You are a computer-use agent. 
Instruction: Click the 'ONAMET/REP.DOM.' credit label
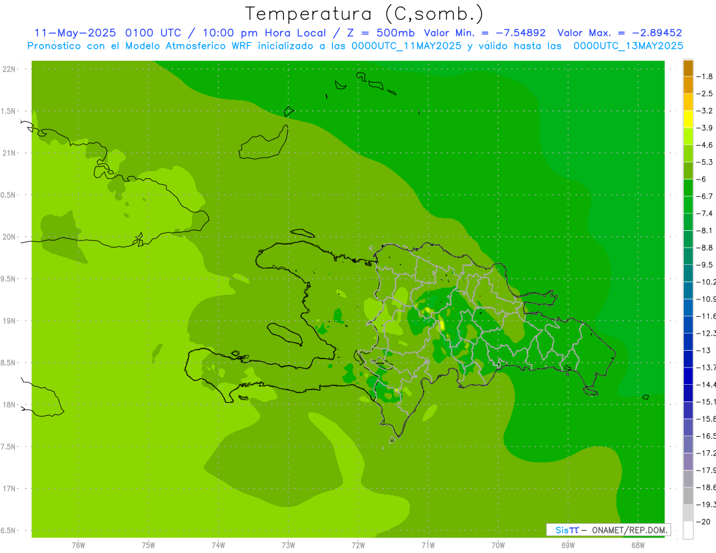point(629,530)
